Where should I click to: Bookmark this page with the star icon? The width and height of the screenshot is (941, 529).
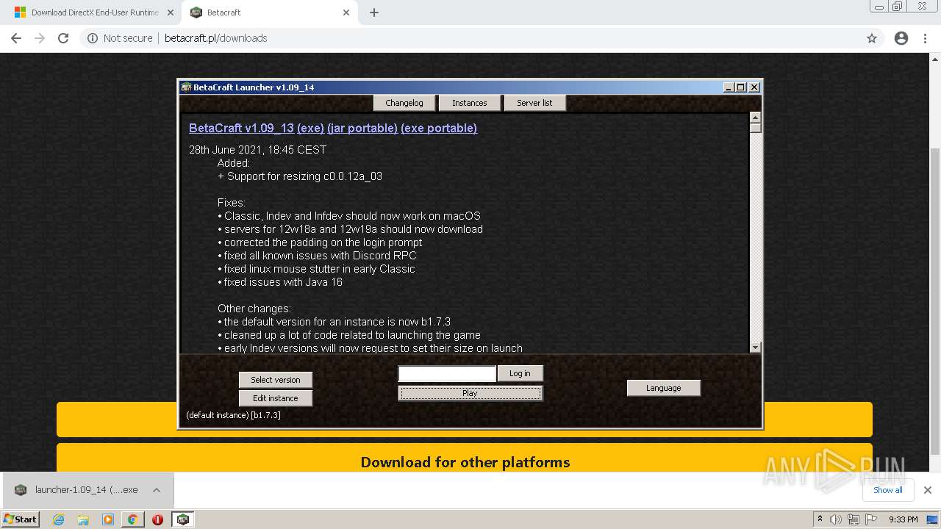click(x=872, y=38)
